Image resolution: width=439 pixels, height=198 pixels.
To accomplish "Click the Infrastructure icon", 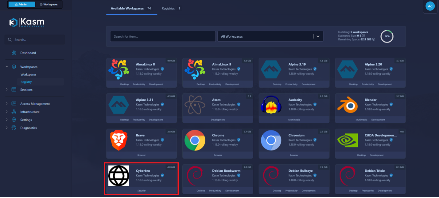I will click(14, 112).
